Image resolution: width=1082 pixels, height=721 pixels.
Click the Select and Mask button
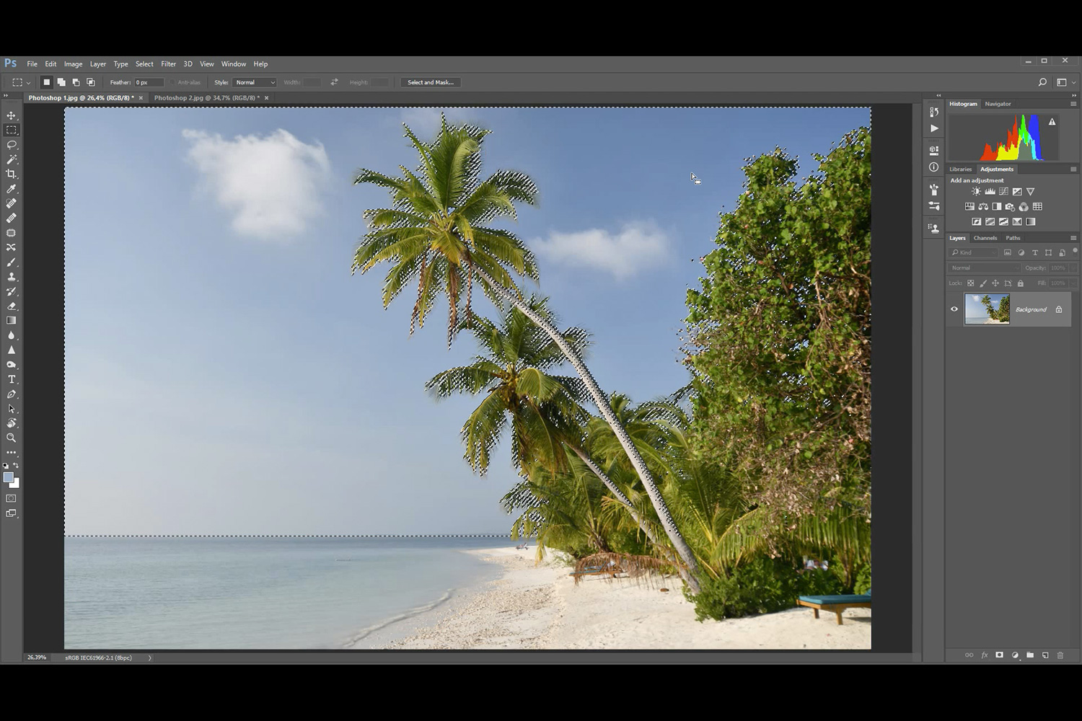tap(431, 82)
